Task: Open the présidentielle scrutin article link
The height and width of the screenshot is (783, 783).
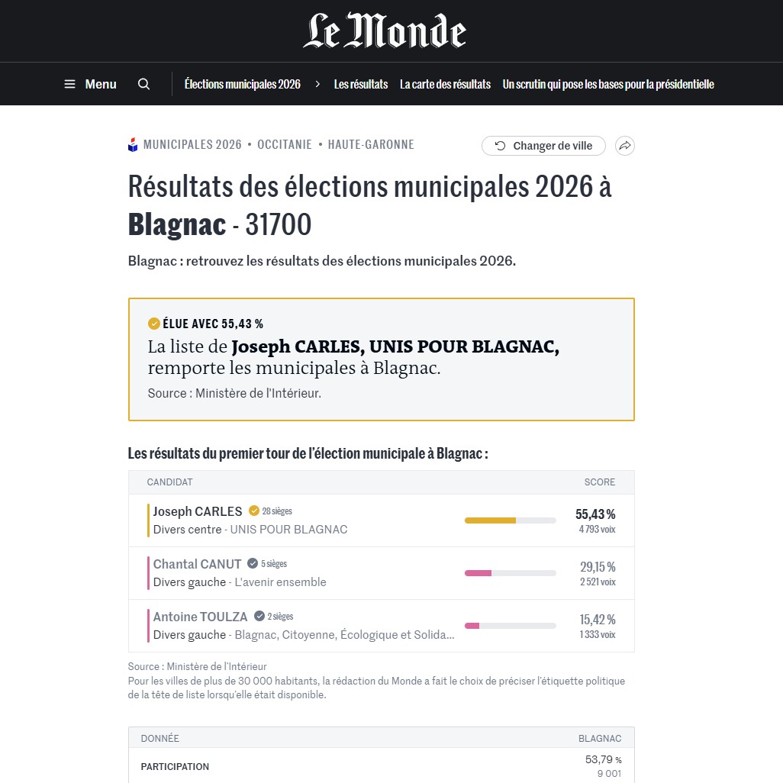Action: tap(608, 84)
